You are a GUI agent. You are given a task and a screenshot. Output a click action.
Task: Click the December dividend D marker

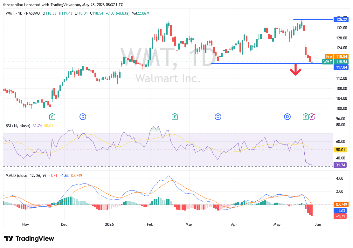tap(83, 117)
